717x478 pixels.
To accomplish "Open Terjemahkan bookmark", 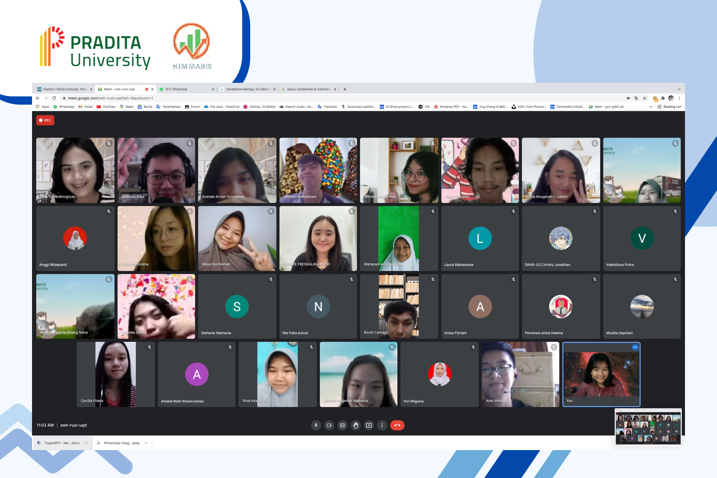I will click(x=168, y=107).
